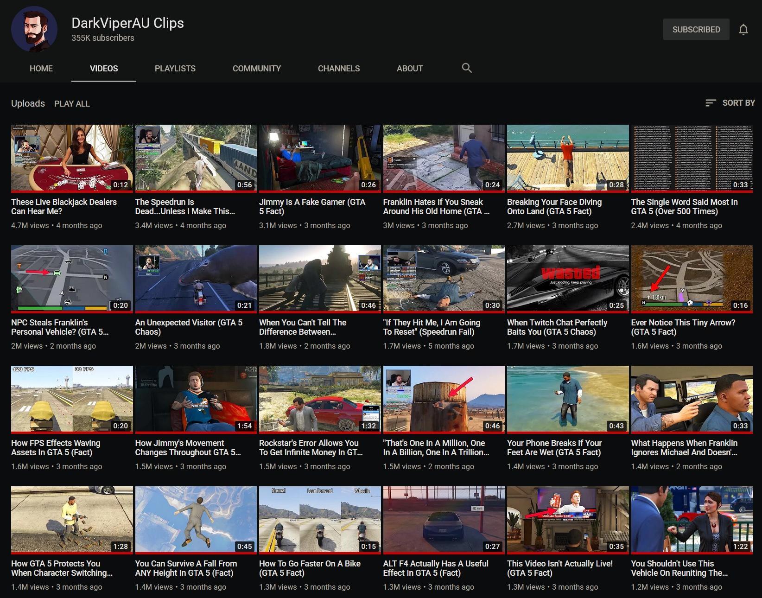Go to the Community tab
The image size is (762, 598).
pos(256,69)
